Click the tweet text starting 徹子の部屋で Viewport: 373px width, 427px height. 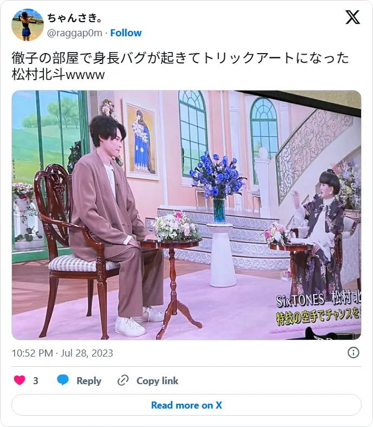tap(181, 58)
